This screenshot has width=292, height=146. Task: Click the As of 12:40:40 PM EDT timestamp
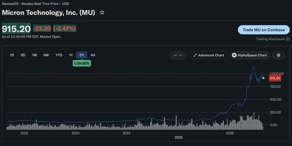point(31,37)
